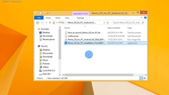Open the Videos folder
This screenshot has height=95, width=169.
45,67
